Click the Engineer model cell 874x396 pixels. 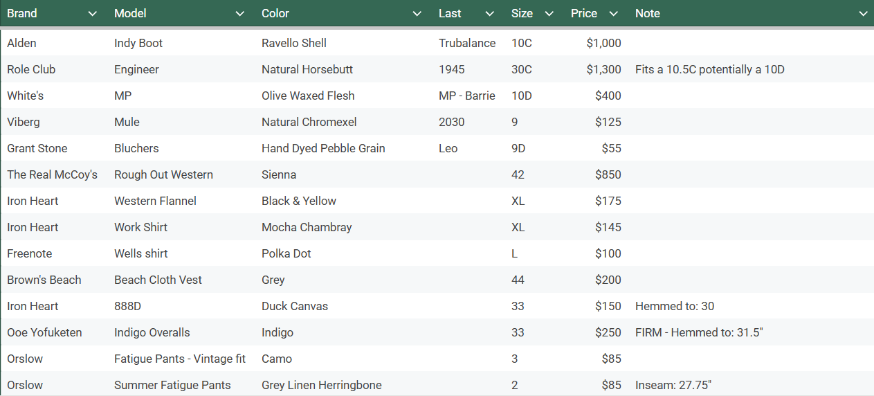click(136, 69)
